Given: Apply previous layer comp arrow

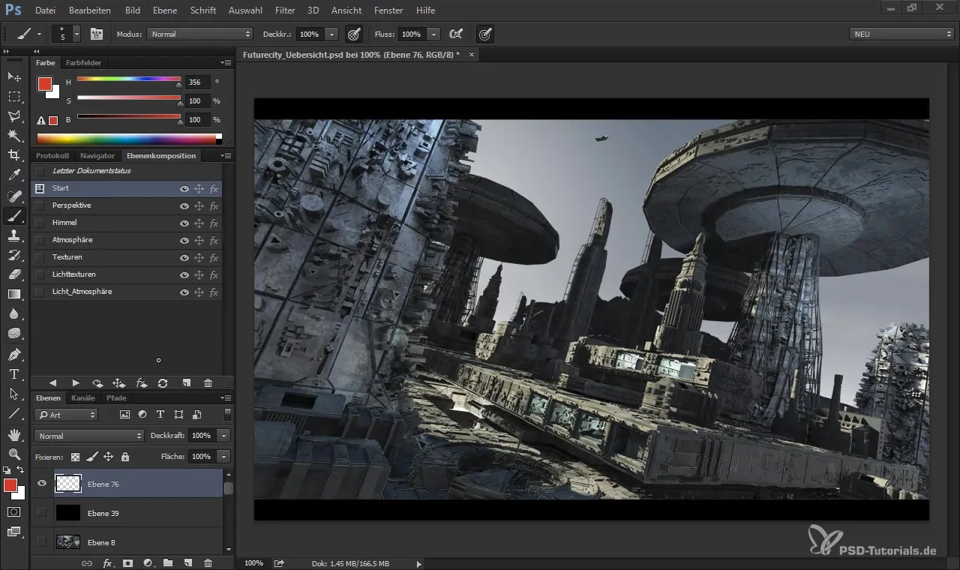Looking at the screenshot, I should click(x=53, y=383).
